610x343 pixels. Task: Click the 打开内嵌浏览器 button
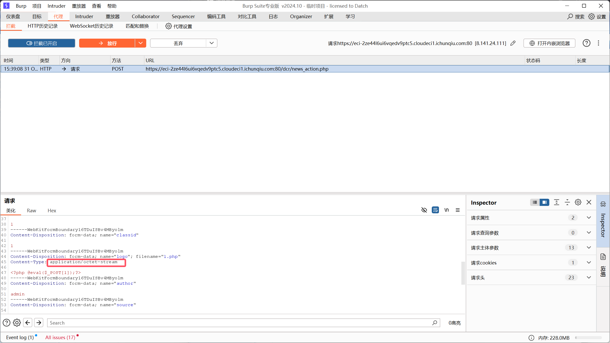pyautogui.click(x=549, y=43)
